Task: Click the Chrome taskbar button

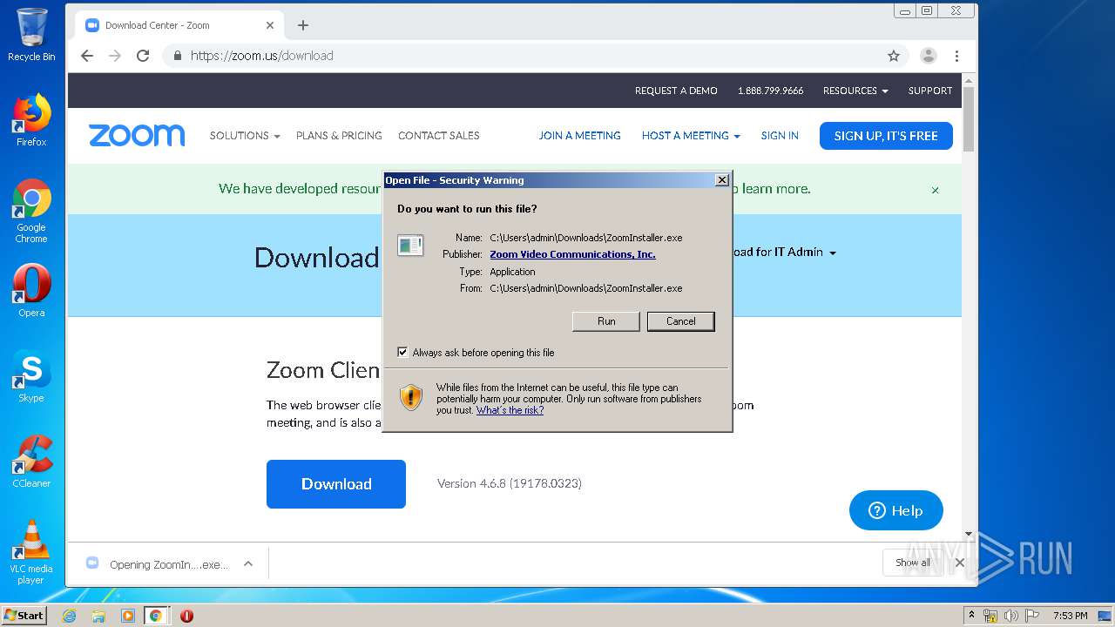Action: [156, 616]
